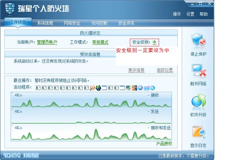Open the 安全资讯 tab
241x160 pixels.
coord(126,23)
